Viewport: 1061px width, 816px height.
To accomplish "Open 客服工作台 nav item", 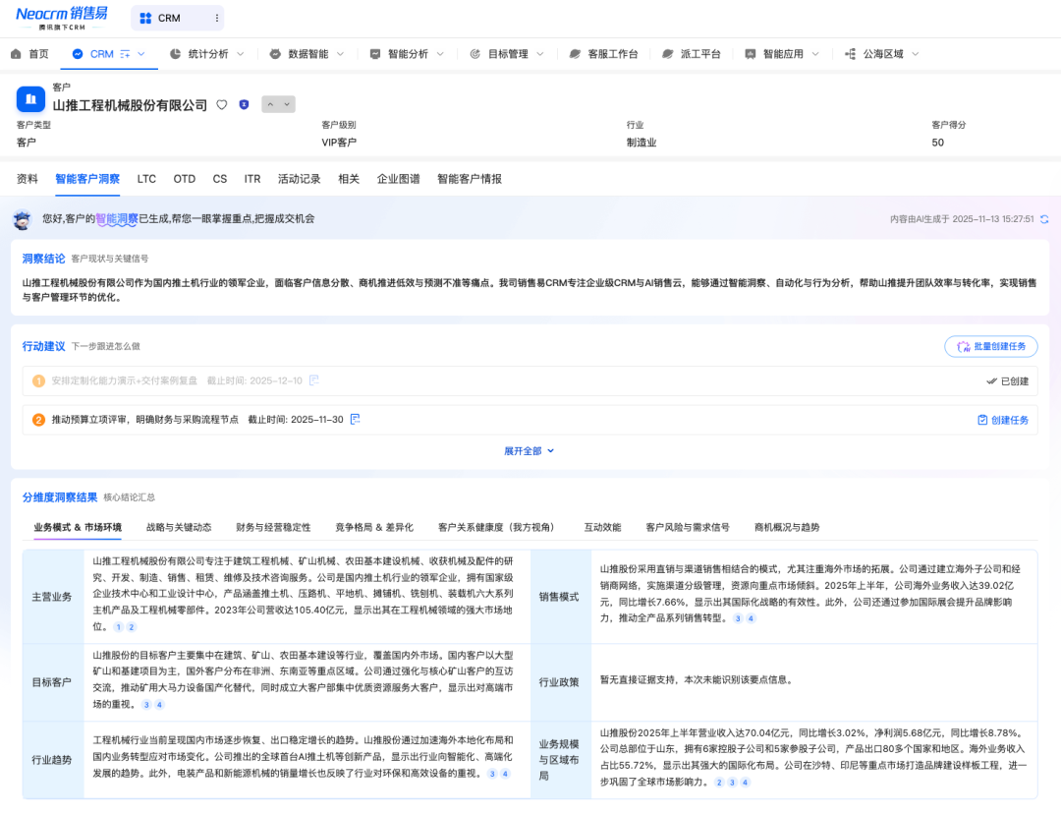I will coord(603,54).
